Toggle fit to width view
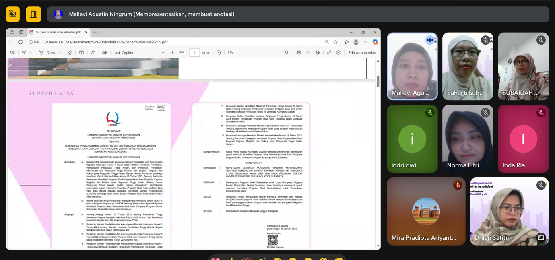Screen dimensions: 555x260 pyautogui.click(x=182, y=53)
